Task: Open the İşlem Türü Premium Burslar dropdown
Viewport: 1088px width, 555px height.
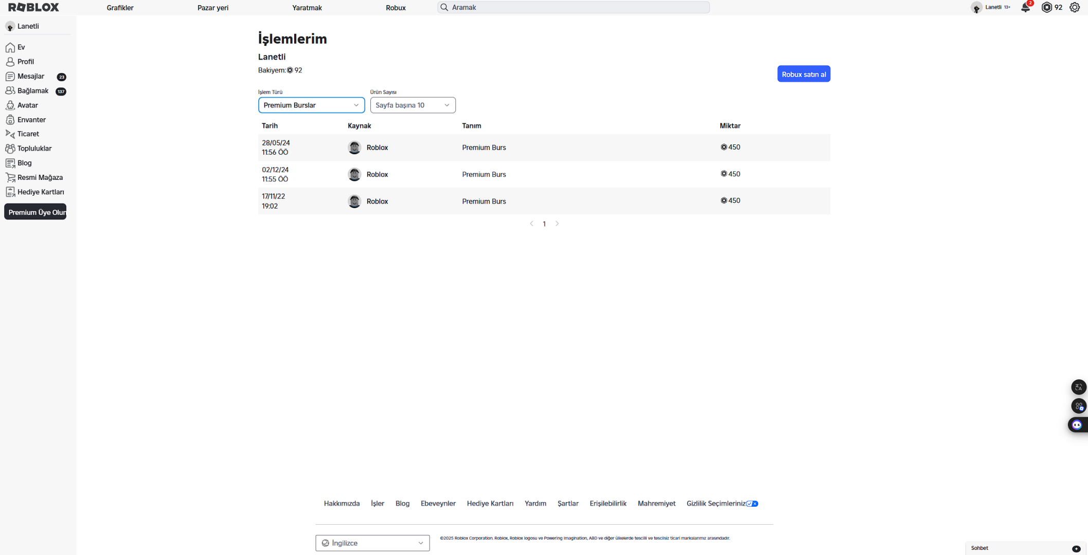Action: [x=311, y=105]
